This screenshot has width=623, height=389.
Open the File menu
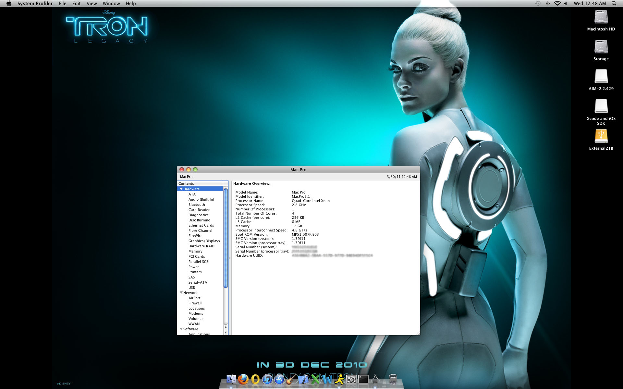pyautogui.click(x=62, y=3)
